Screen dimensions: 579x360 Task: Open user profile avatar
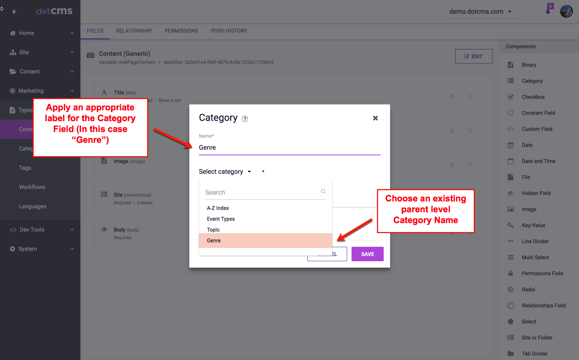pyautogui.click(x=566, y=11)
